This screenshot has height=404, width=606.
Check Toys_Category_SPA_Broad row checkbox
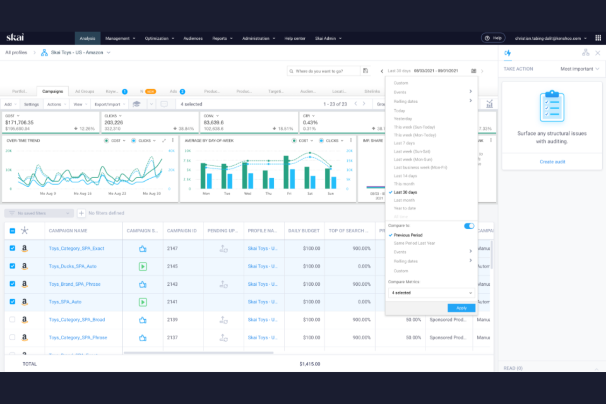(12, 320)
